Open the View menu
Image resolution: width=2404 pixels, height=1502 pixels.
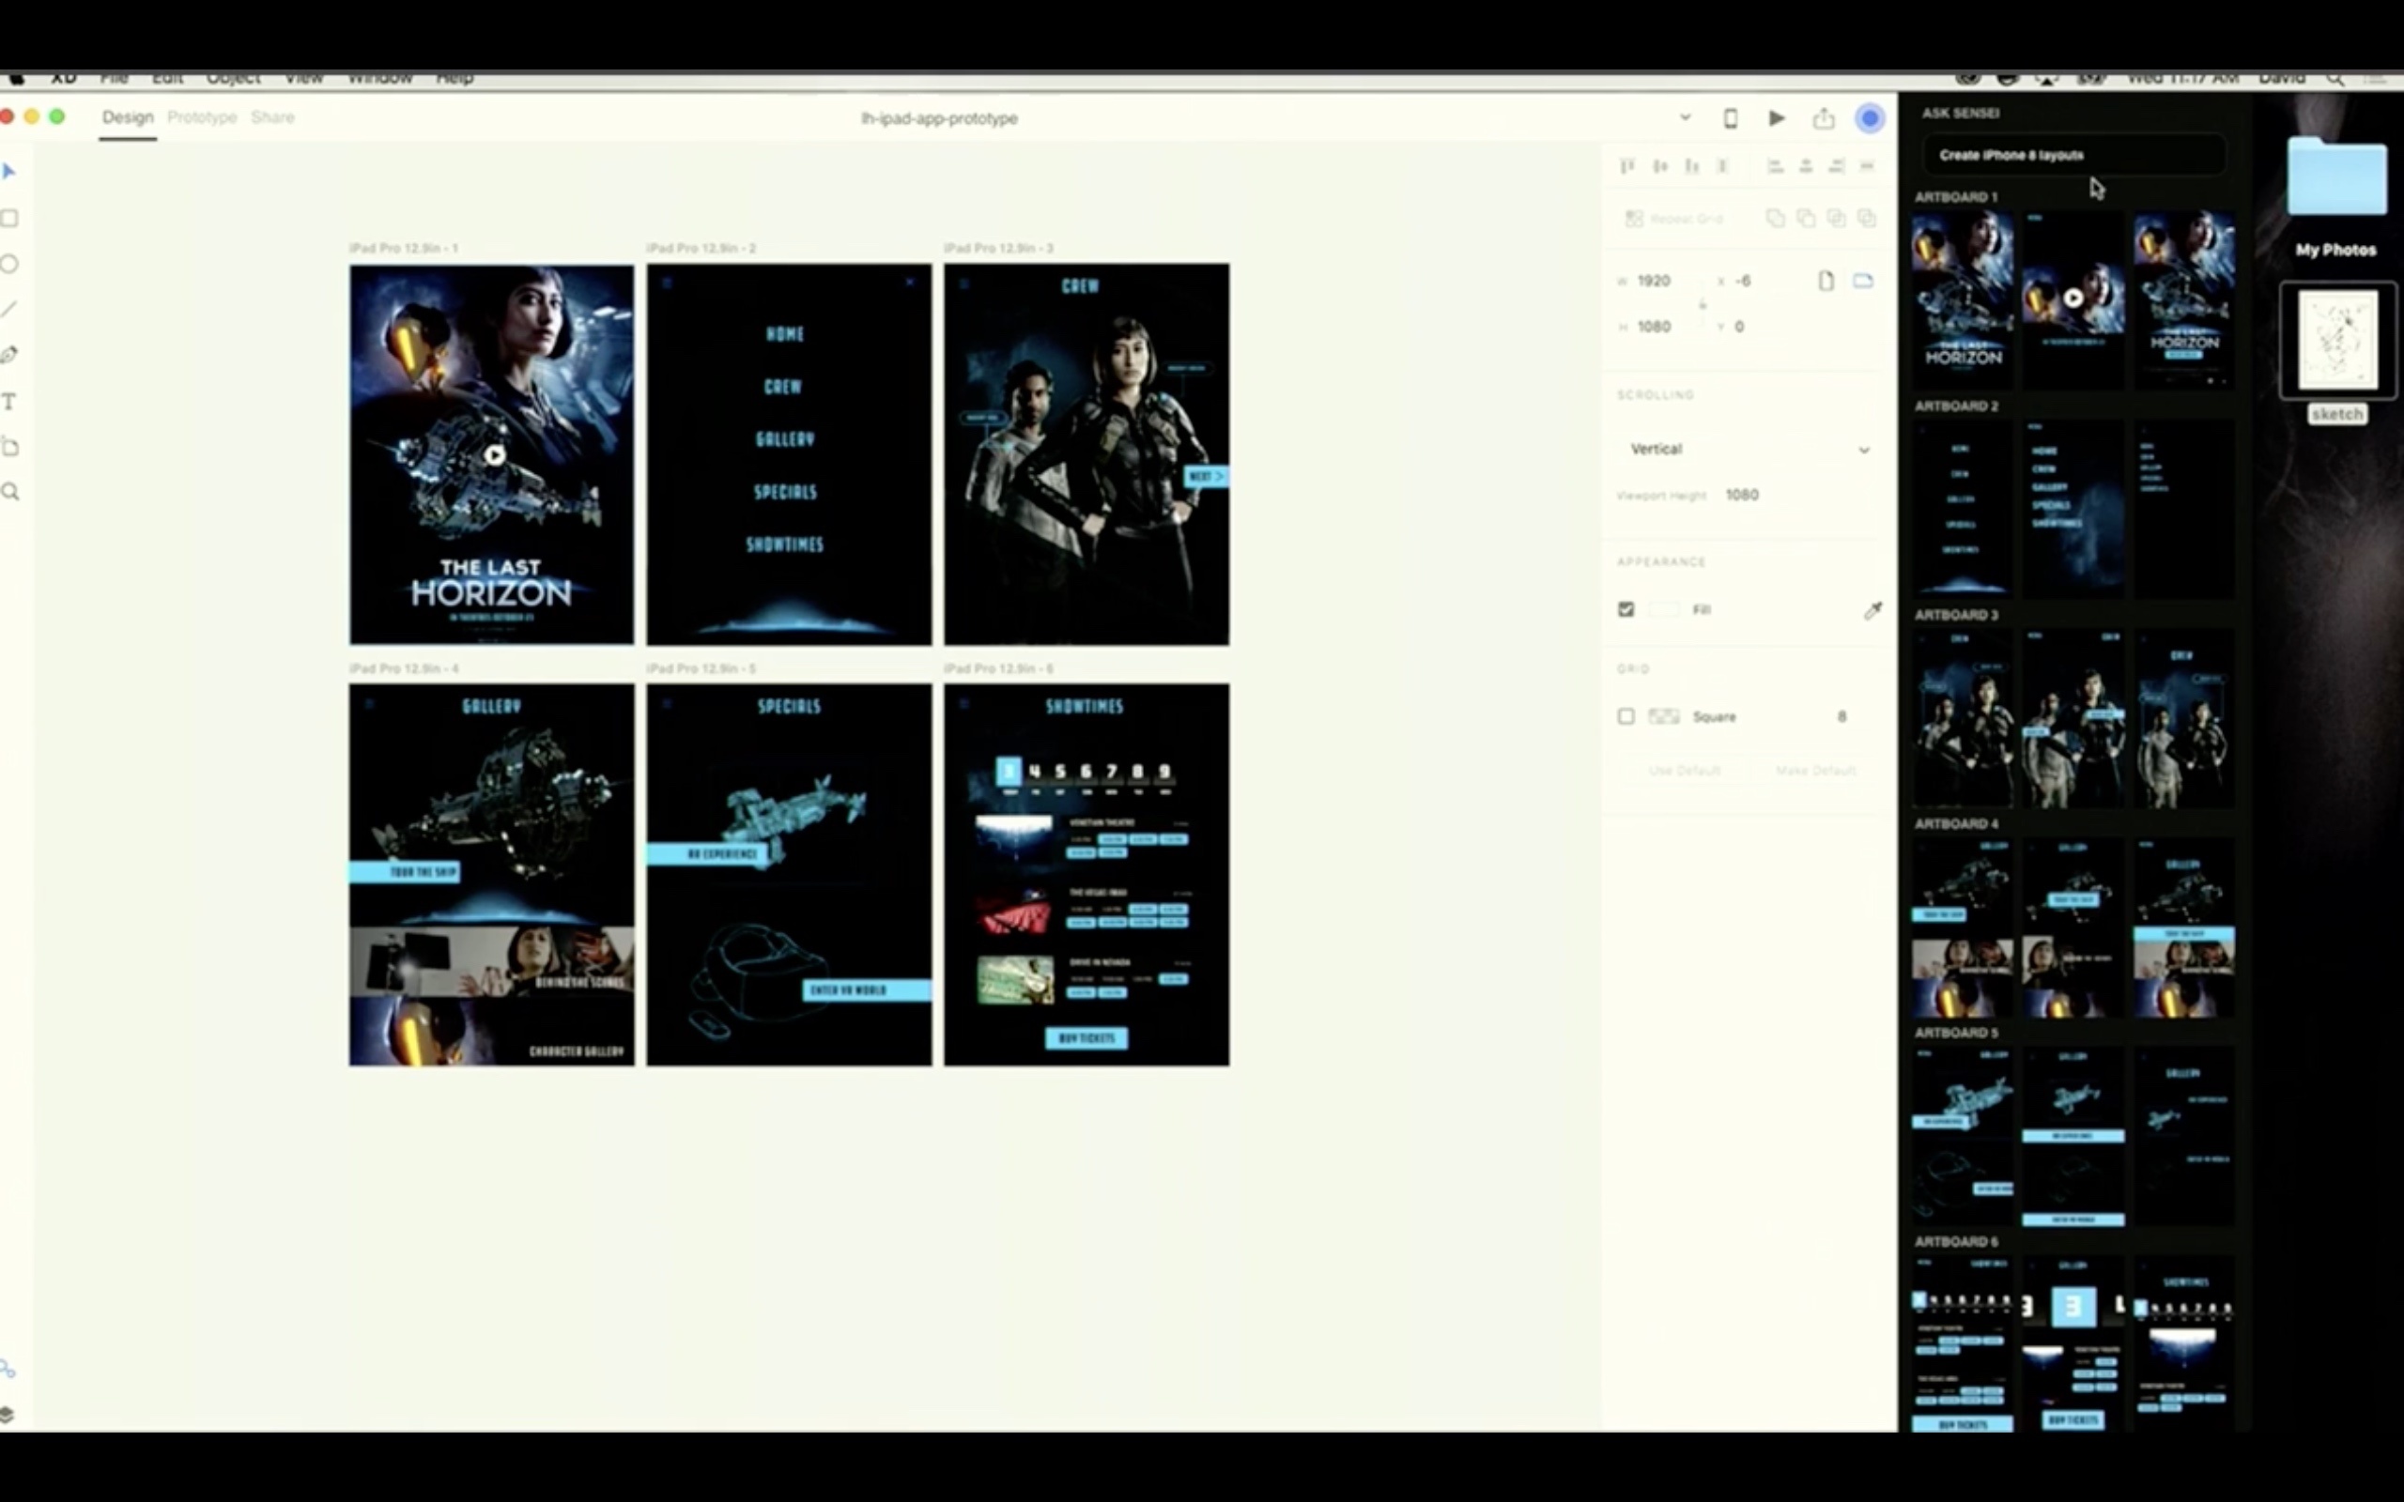(304, 79)
